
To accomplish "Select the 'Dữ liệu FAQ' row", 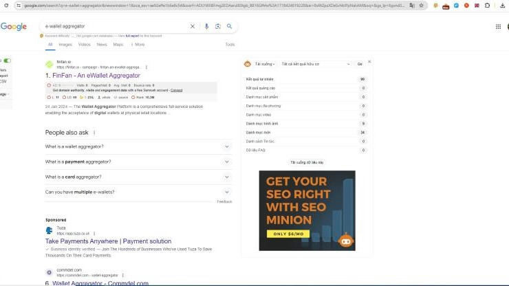I will coord(306,151).
